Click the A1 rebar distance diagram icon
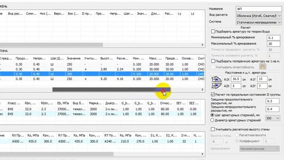This screenshot has height=160, width=284. [x=217, y=79]
